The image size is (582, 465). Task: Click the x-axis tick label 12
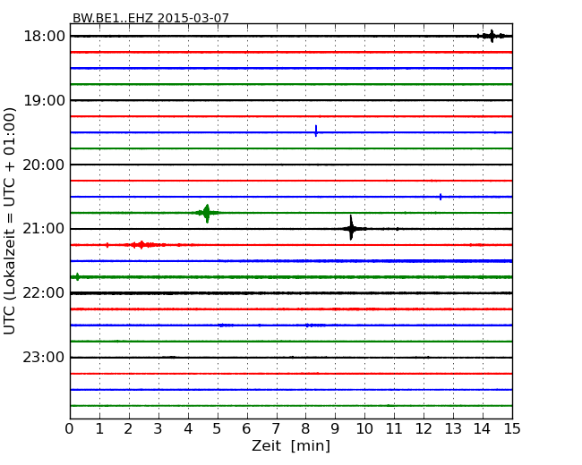pos(424,428)
